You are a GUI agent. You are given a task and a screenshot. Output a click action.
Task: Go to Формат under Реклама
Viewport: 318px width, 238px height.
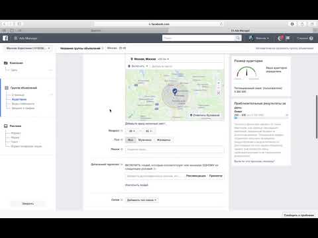coord(16,133)
